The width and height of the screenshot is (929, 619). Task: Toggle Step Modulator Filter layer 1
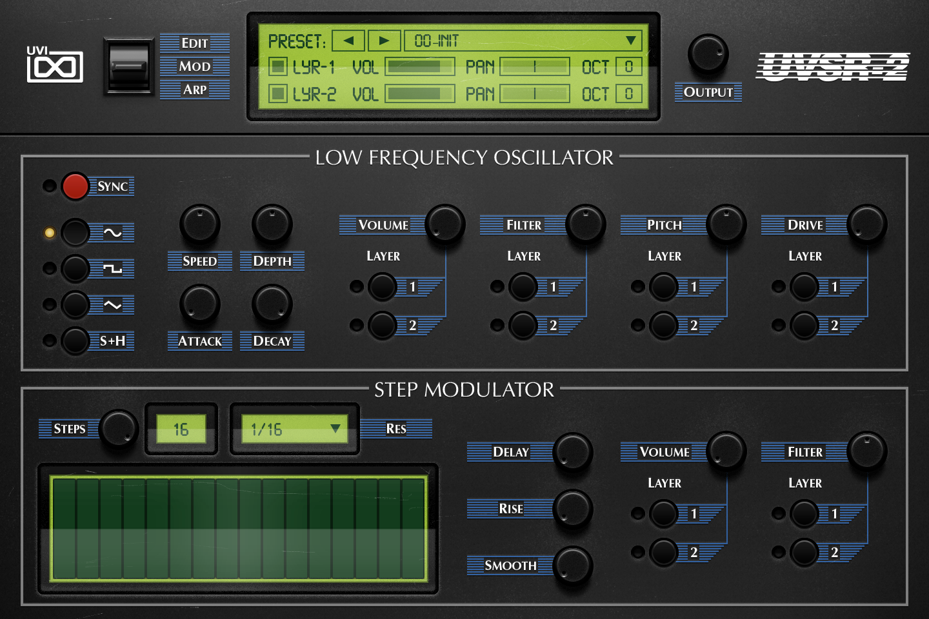[804, 514]
